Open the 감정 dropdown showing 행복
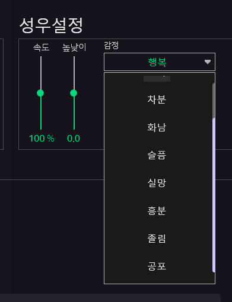 point(160,62)
